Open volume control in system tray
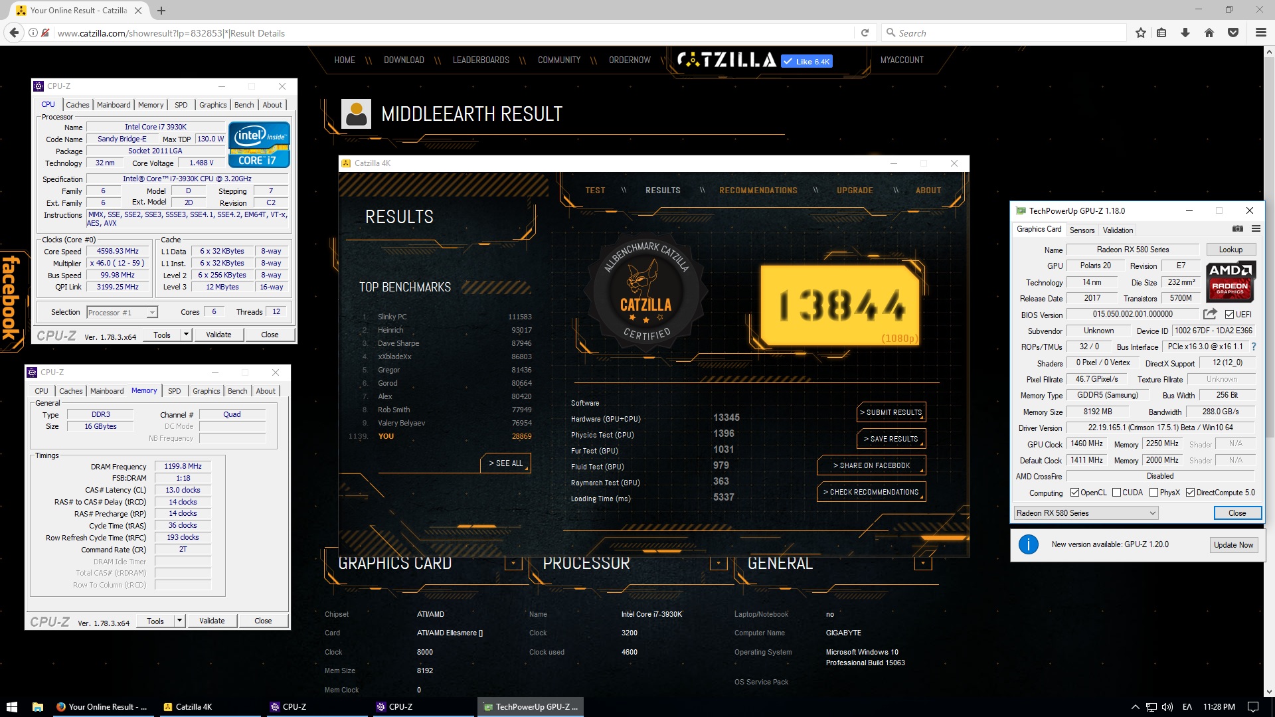Image resolution: width=1275 pixels, height=717 pixels. tap(1167, 707)
